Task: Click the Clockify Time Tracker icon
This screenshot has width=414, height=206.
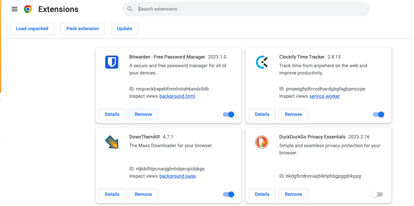Action: (x=262, y=62)
